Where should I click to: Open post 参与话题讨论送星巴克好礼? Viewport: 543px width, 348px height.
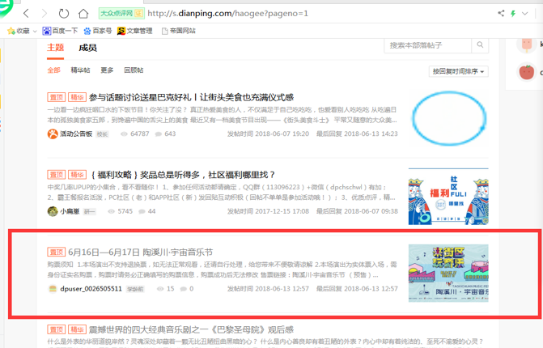click(x=191, y=97)
